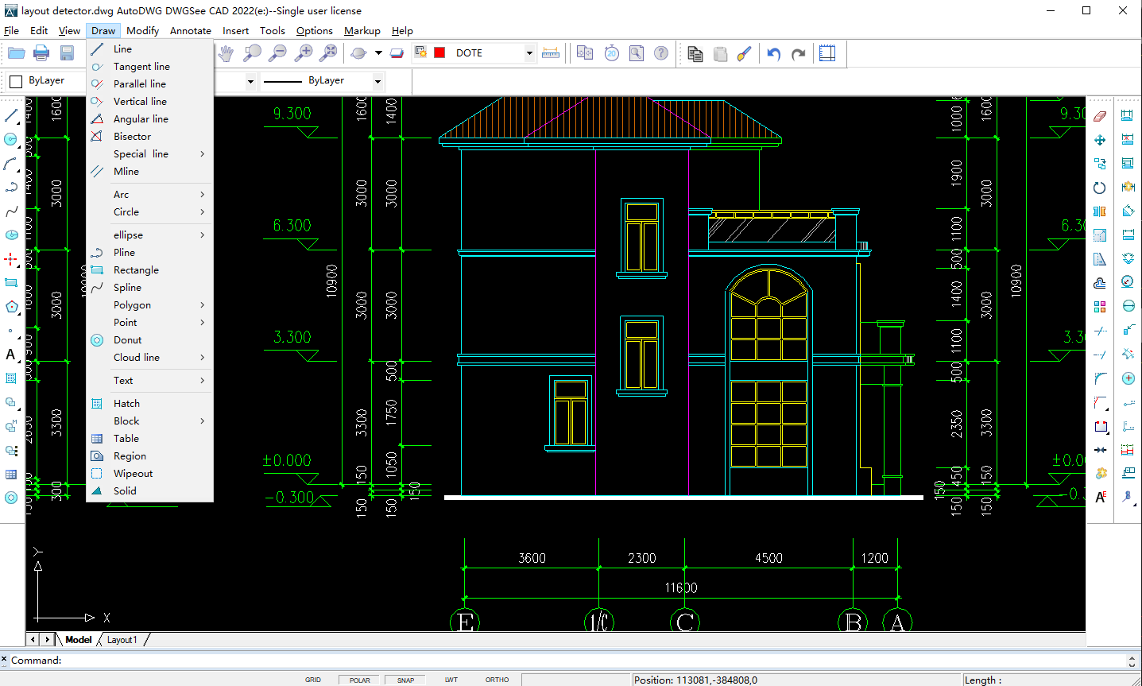Select the Diameter dimension tool on the right toolbar
1142x686 pixels.
tap(1128, 306)
